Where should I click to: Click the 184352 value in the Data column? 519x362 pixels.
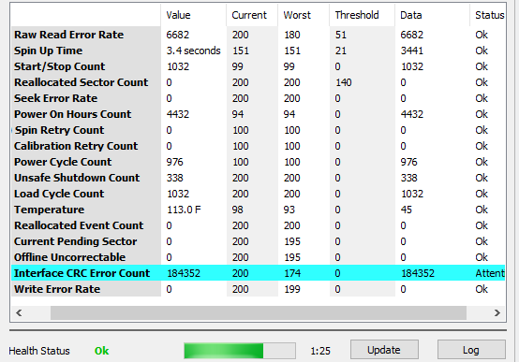pos(418,273)
